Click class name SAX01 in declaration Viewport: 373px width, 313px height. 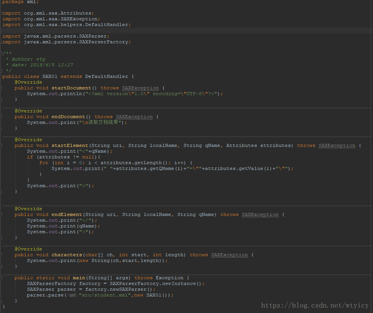(x=50, y=76)
